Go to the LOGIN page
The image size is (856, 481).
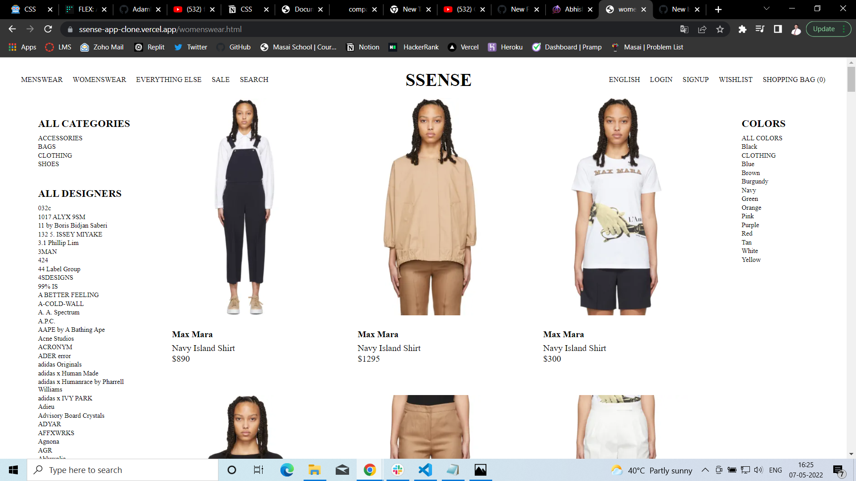click(661, 80)
